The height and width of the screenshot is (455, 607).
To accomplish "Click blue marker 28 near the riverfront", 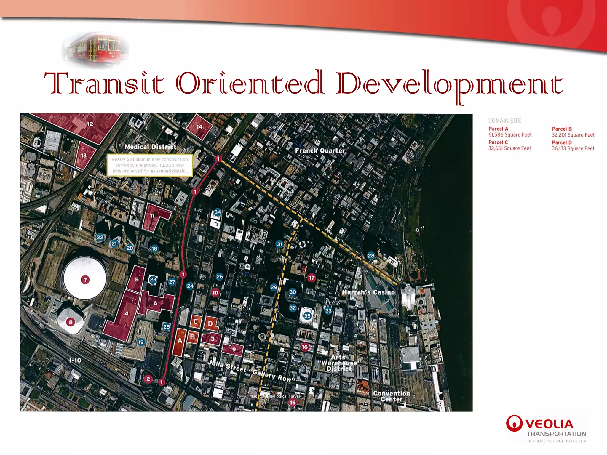I will [371, 256].
